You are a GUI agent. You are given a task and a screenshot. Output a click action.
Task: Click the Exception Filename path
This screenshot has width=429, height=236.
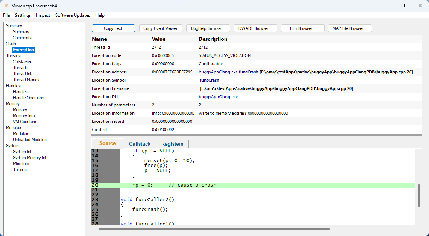276,89
